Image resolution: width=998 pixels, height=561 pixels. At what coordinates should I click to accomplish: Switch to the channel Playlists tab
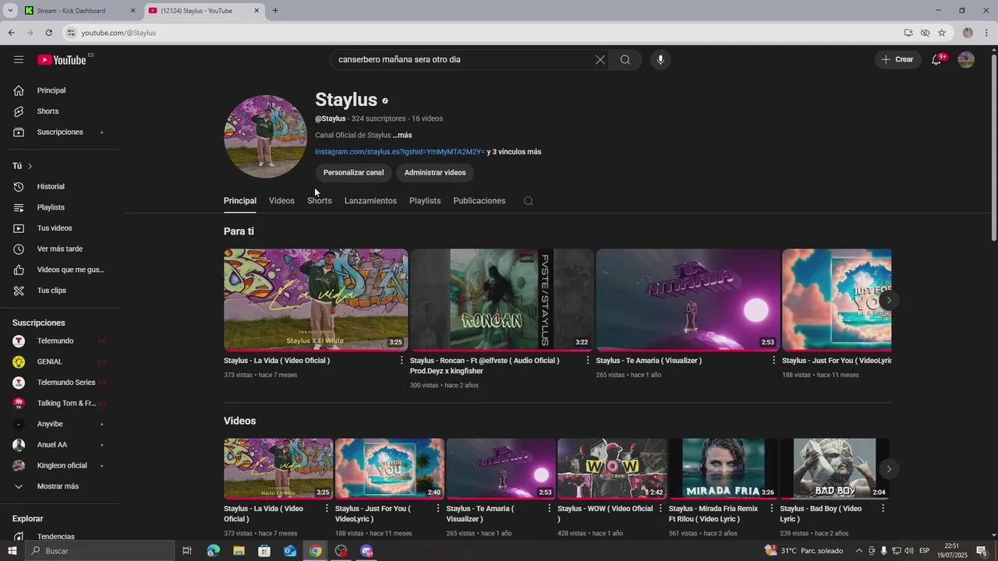(425, 201)
